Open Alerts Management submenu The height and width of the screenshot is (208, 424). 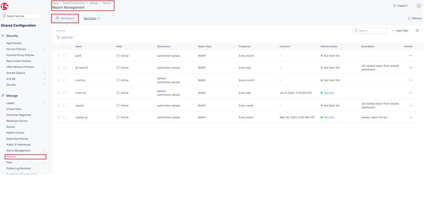(25, 150)
